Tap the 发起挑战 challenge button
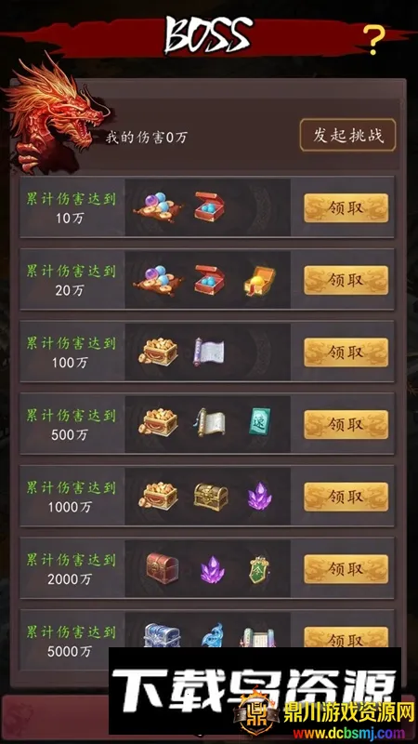Viewport: 418px width, 744px height. tap(347, 135)
